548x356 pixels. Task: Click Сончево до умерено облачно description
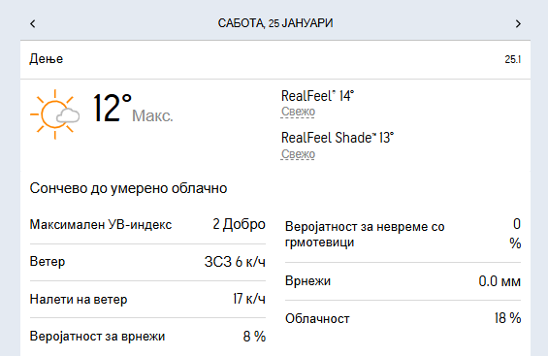[128, 188]
